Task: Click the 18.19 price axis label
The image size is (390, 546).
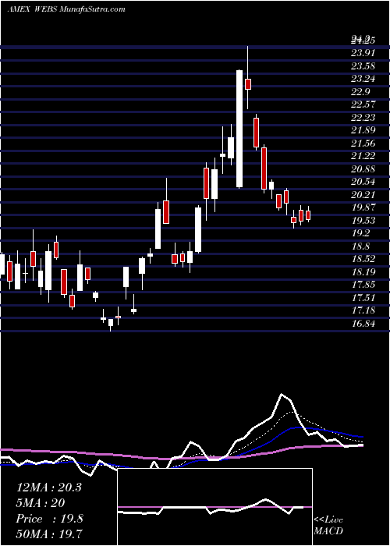Action: [x=363, y=271]
